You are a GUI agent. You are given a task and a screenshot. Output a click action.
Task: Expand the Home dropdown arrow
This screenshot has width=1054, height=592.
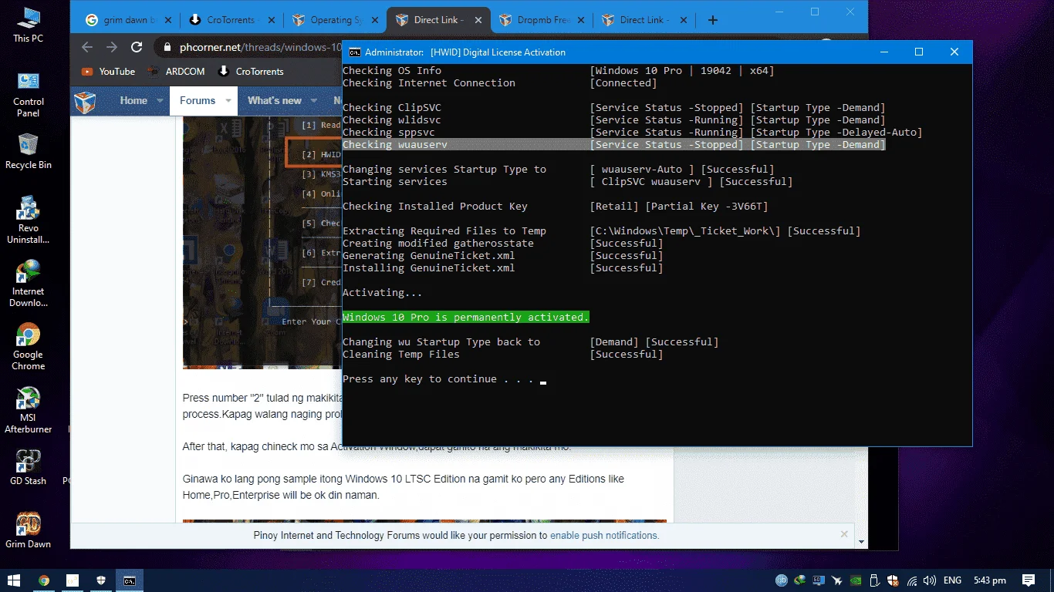[160, 101]
